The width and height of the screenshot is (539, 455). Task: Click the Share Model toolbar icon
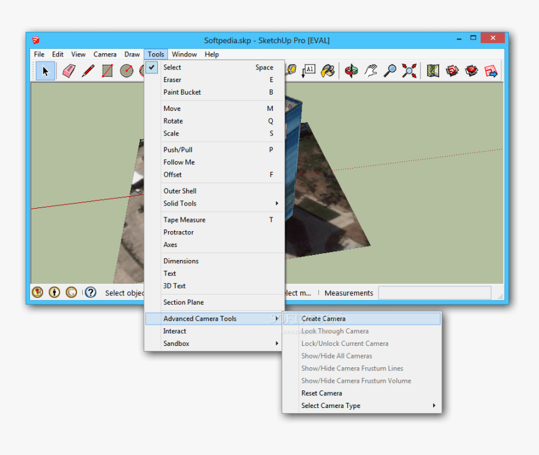(x=471, y=71)
